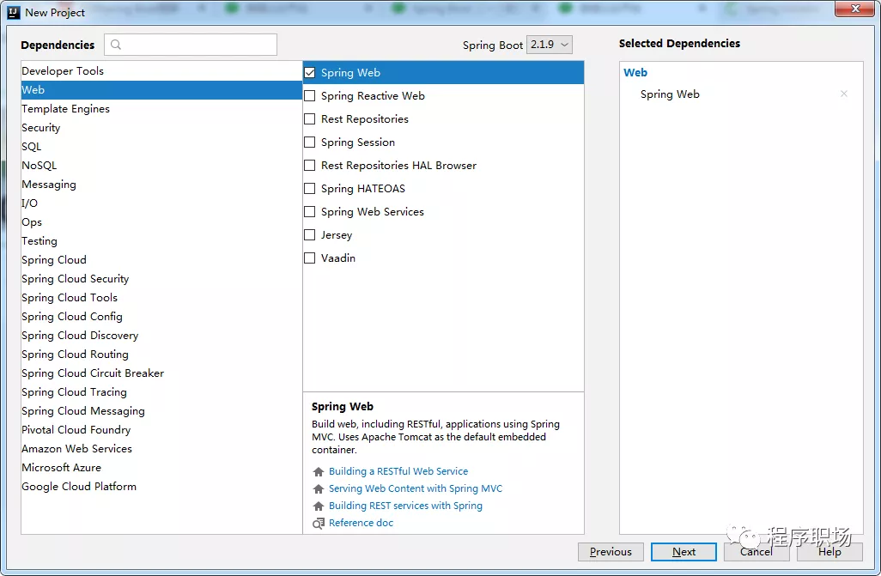Click the Previous button
Image resolution: width=881 pixels, height=576 pixels.
pyautogui.click(x=611, y=552)
